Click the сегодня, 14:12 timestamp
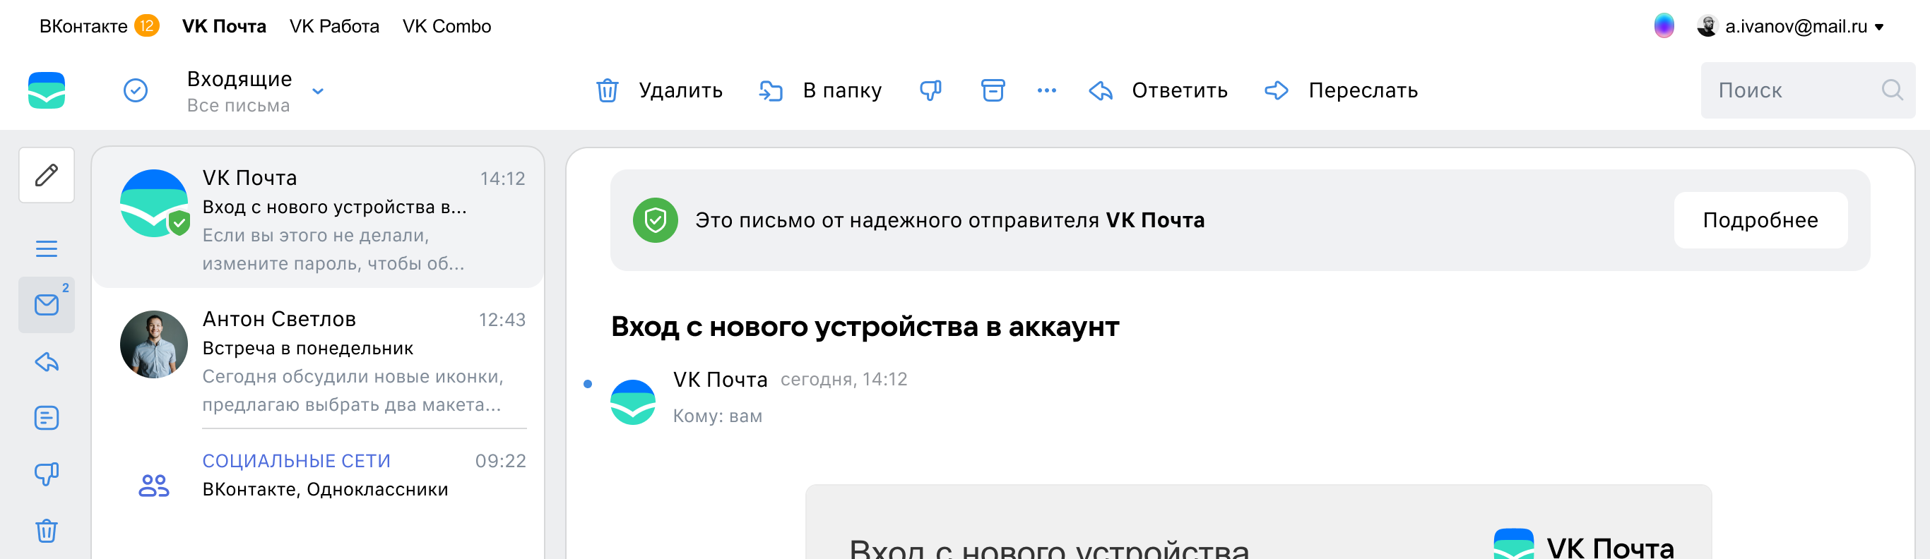Screen dimensions: 1930x559 (x=843, y=380)
